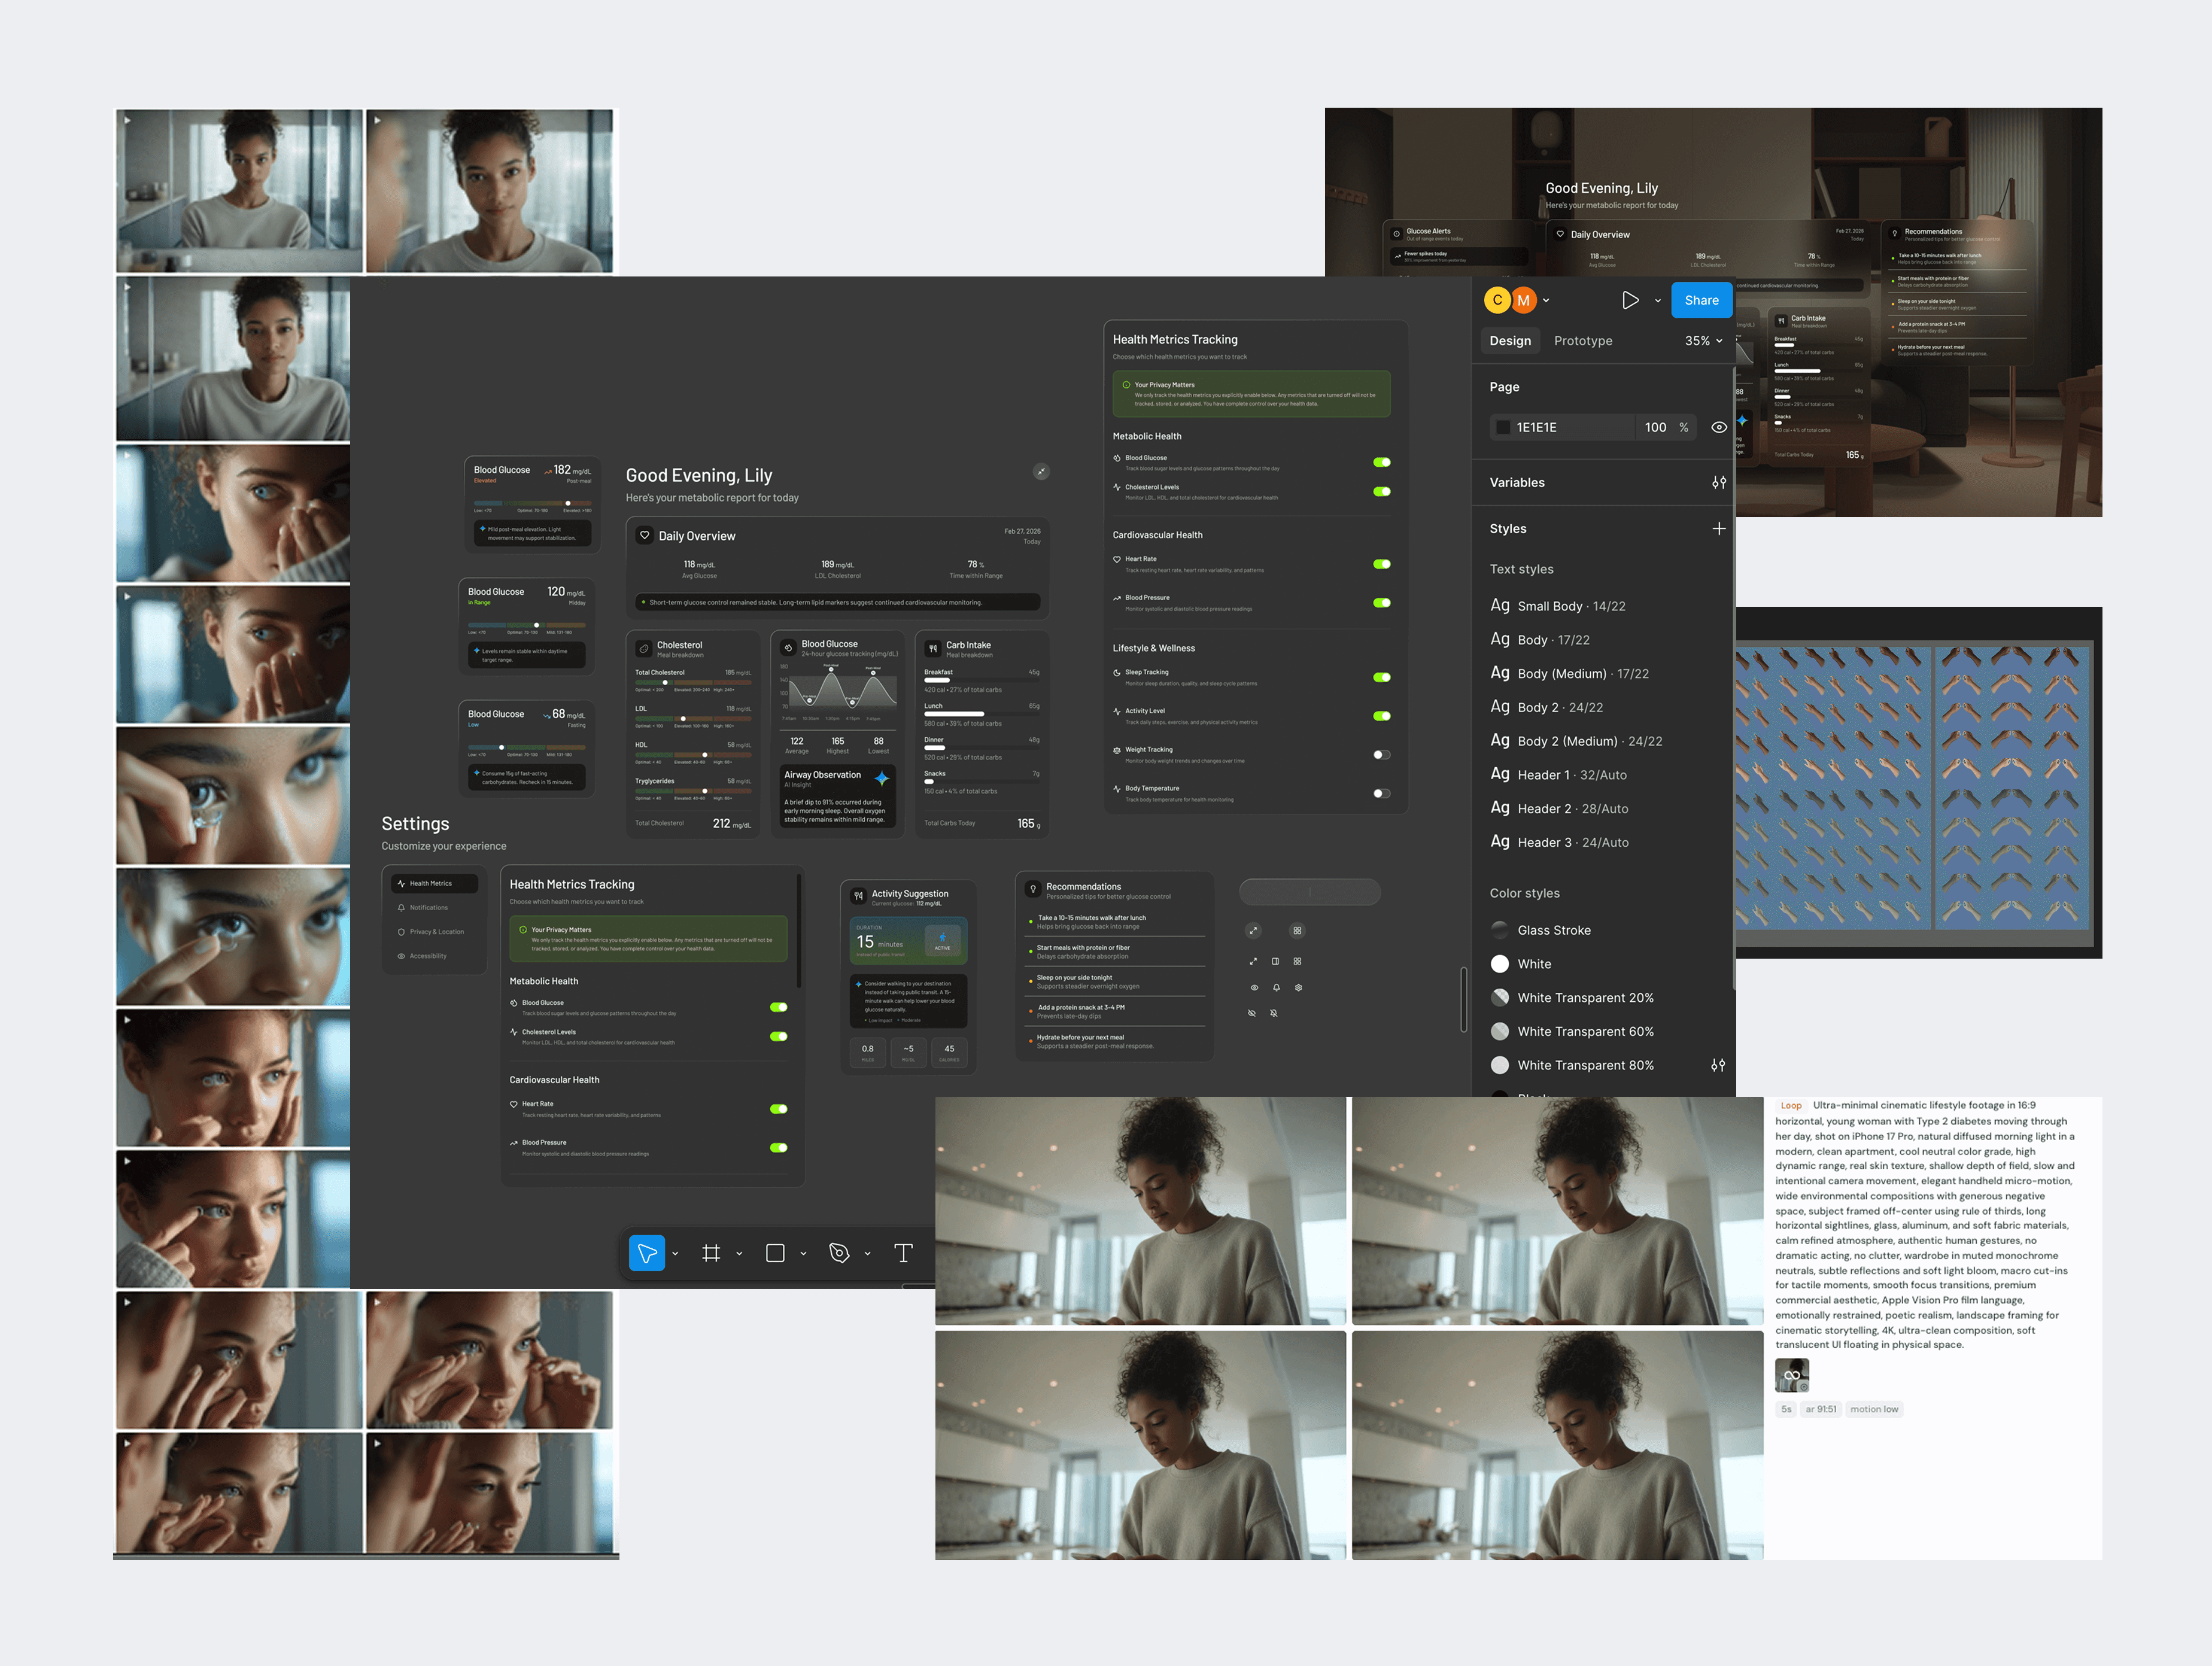Select the Move tool in toolbar
This screenshot has width=2212, height=1666.
647,1253
